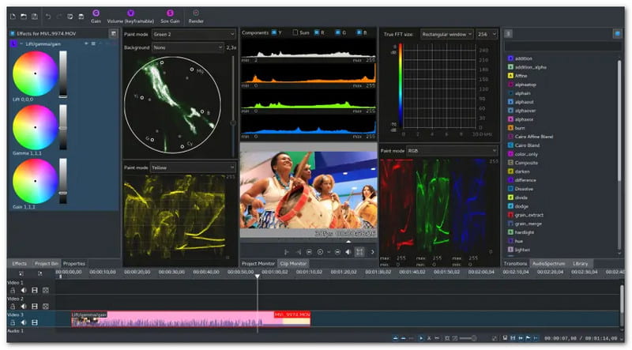This screenshot has width=632, height=350.
Task: Toggle the Y component checkbox
Action: [274, 32]
